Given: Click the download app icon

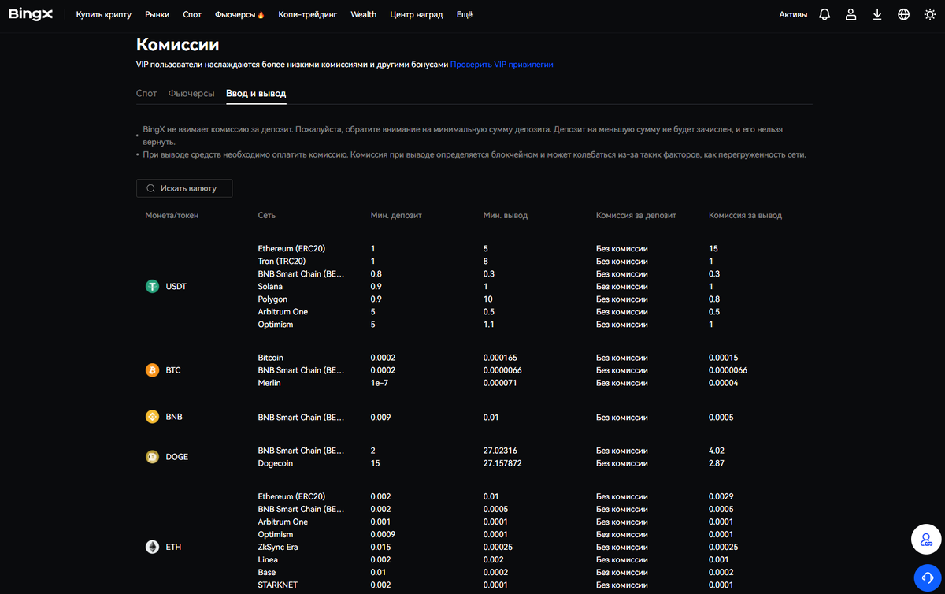Looking at the screenshot, I should pos(877,14).
